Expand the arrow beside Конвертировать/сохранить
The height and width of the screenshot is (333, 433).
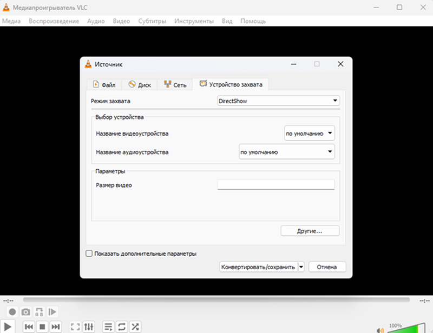pos(301,267)
